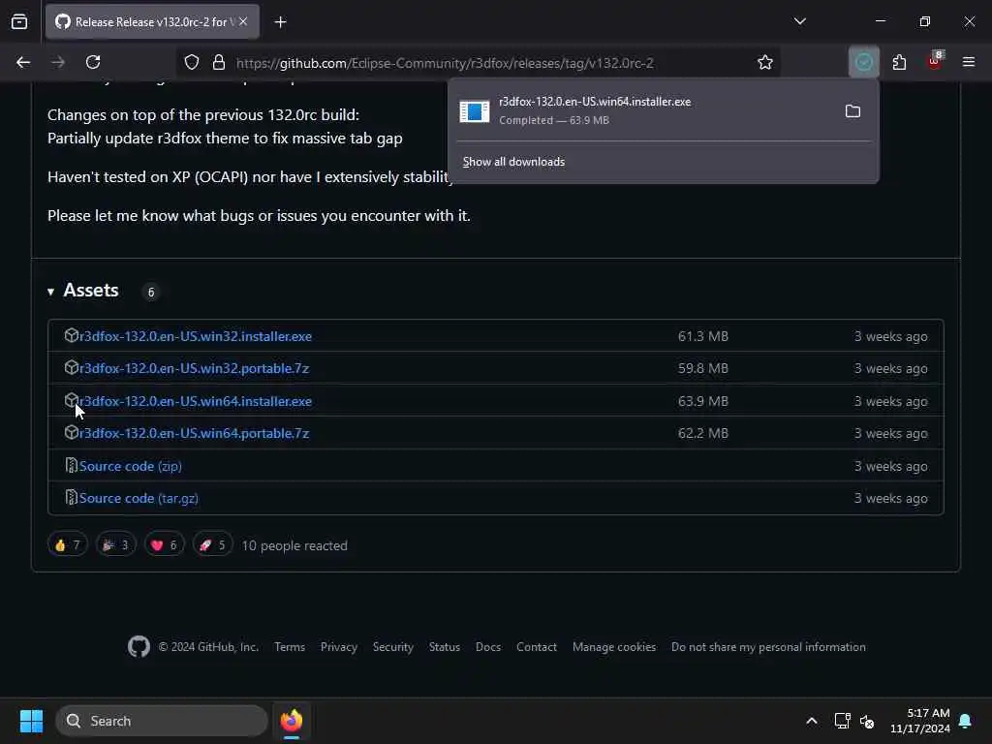The width and height of the screenshot is (992, 744).
Task: Open the List all tabs dropdown
Action: [x=799, y=21]
